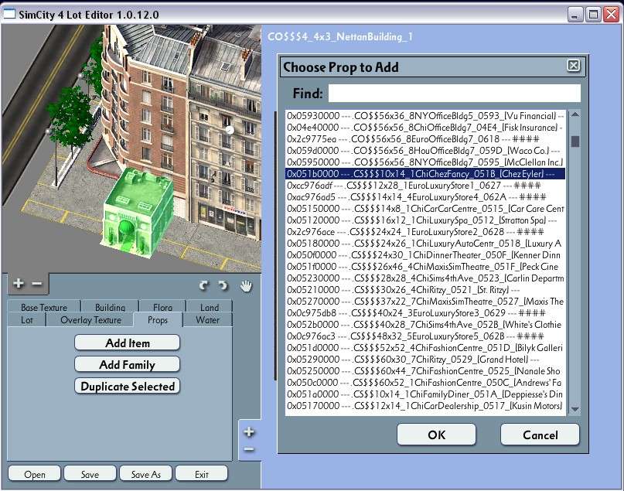Select 8ChiOfficeBldg7_04E4 Fisk Insurance entry
Viewport: 624px width, 491px height.
425,128
